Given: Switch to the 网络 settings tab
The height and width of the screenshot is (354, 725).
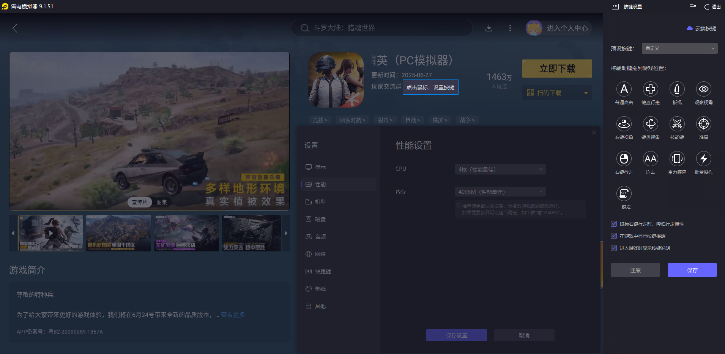Looking at the screenshot, I should (x=320, y=254).
